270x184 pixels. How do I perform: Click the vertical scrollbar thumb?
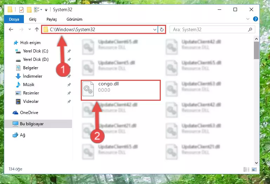coord(256,50)
